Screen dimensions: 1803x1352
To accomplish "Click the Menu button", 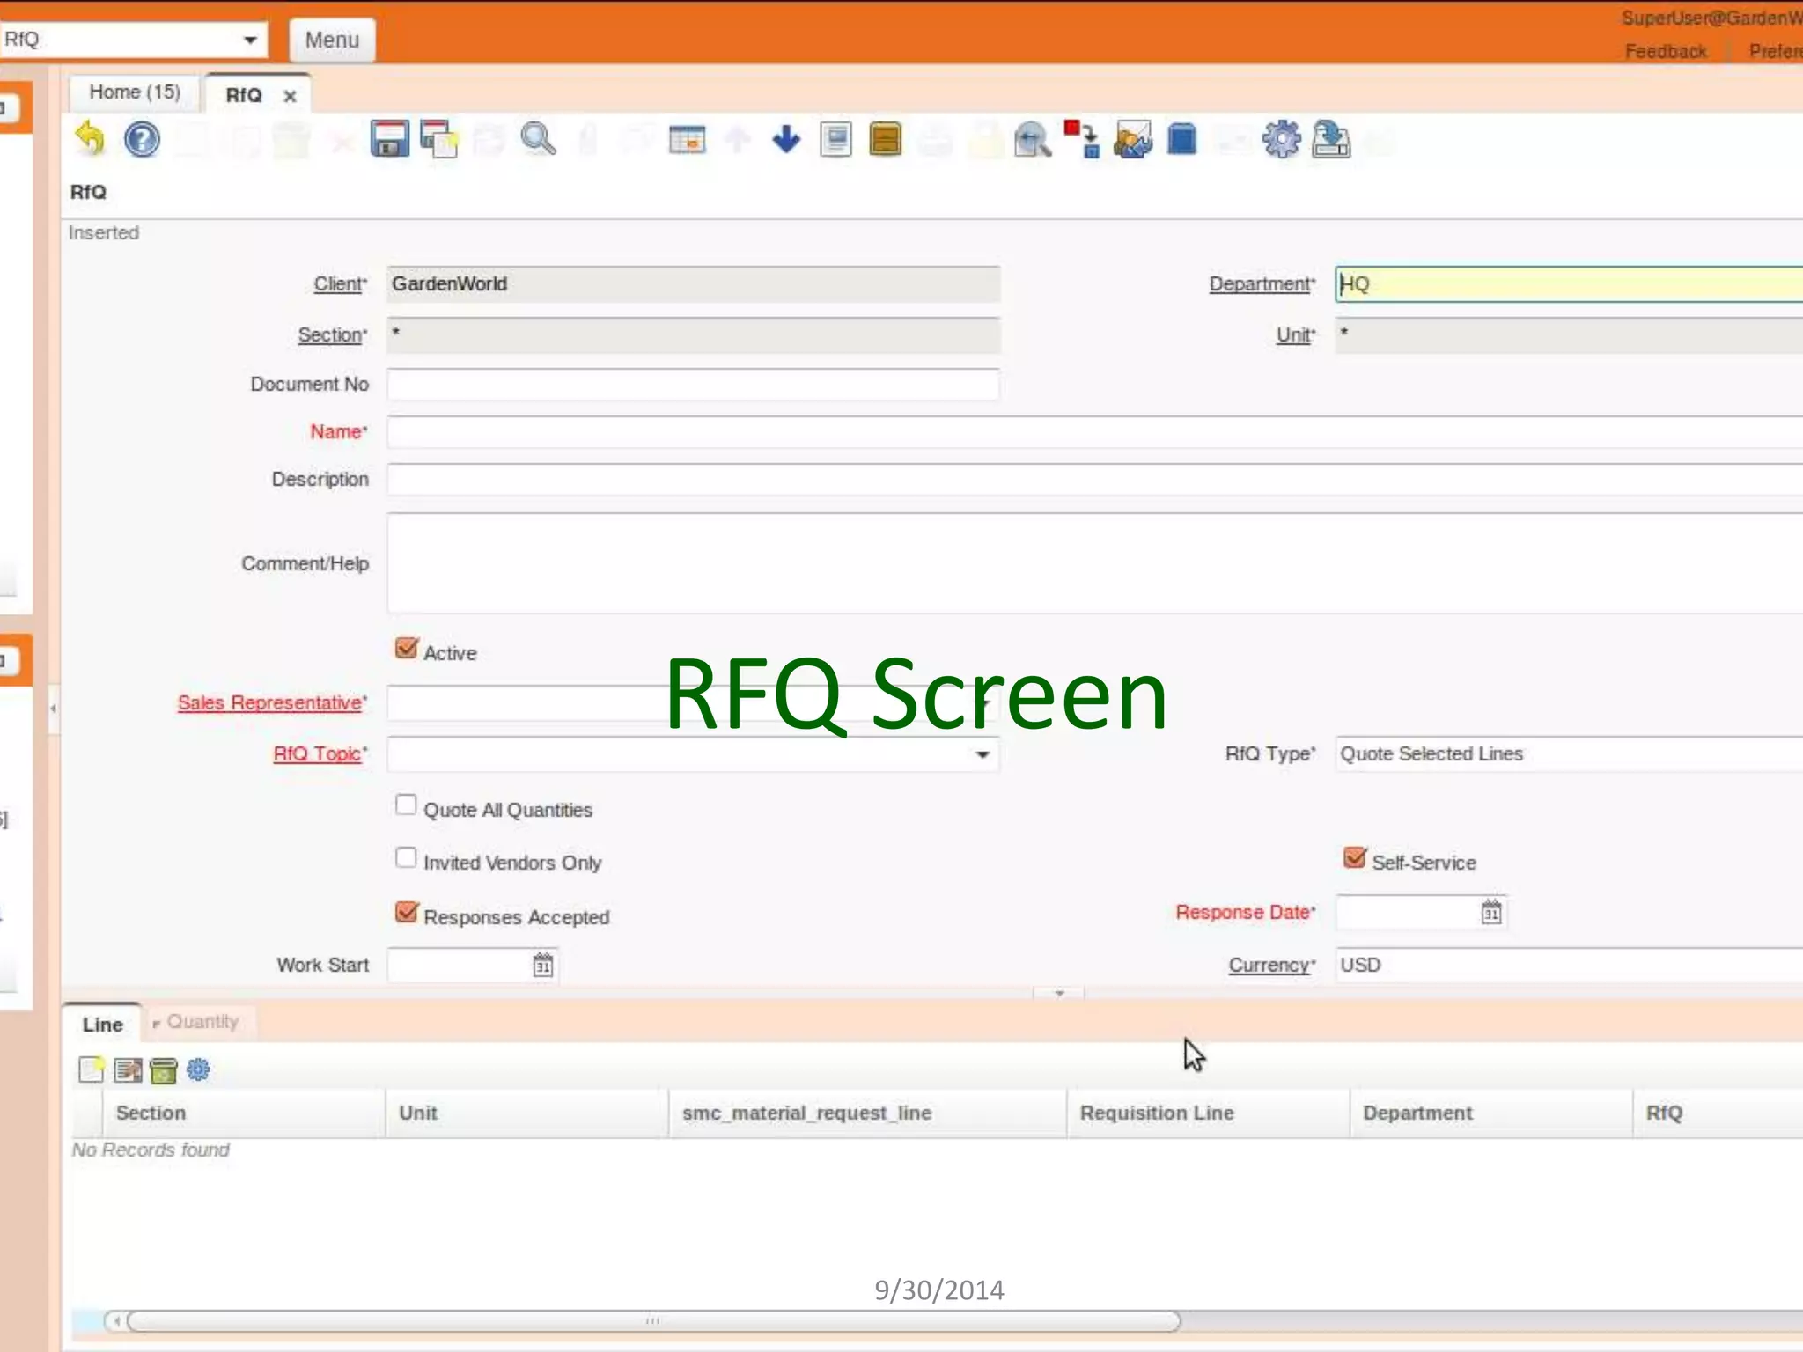I will [332, 40].
